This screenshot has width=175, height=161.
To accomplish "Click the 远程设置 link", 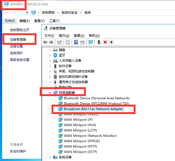I will click(16, 46).
